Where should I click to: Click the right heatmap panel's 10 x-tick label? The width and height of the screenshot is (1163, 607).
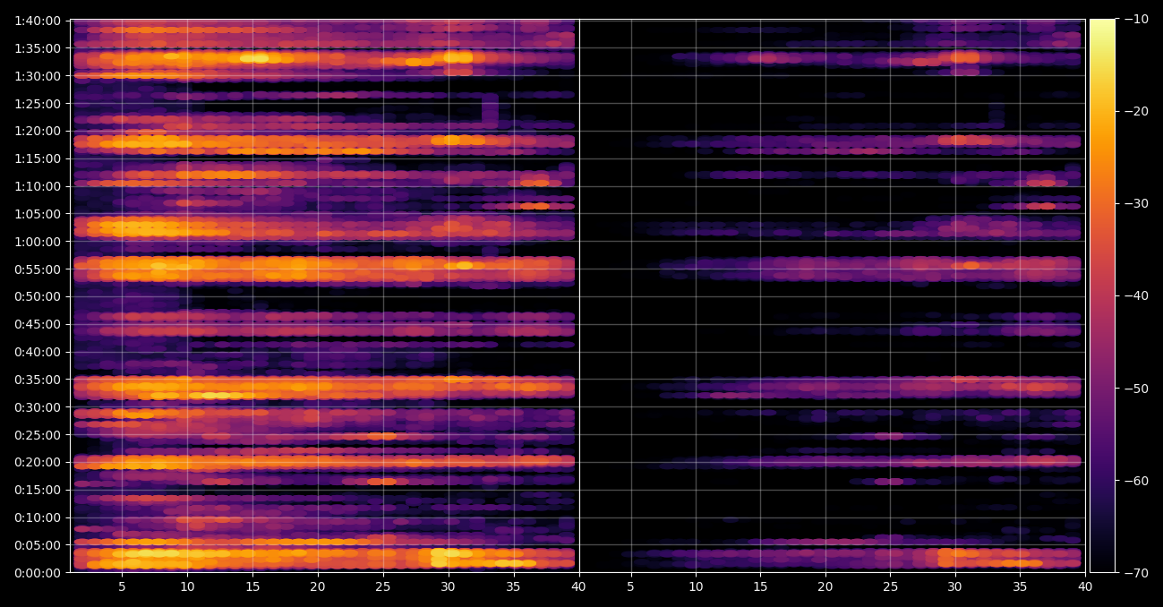[696, 587]
